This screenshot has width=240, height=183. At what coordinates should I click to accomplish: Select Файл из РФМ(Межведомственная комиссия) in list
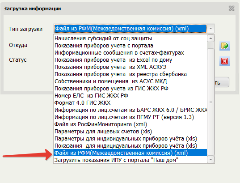130,153
